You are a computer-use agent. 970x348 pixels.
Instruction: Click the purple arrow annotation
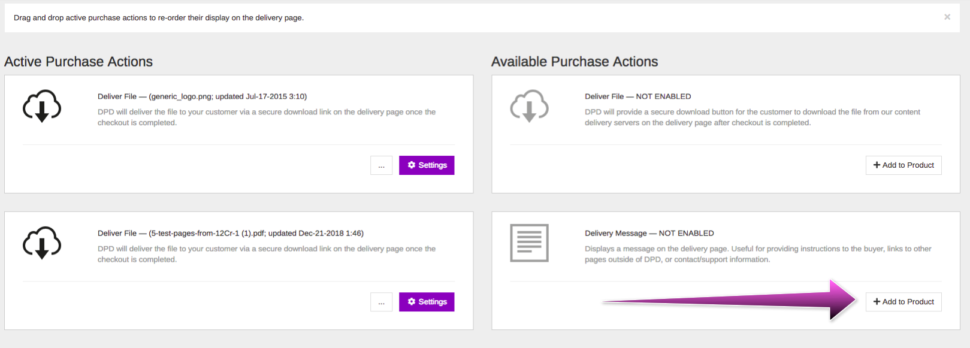click(x=730, y=300)
